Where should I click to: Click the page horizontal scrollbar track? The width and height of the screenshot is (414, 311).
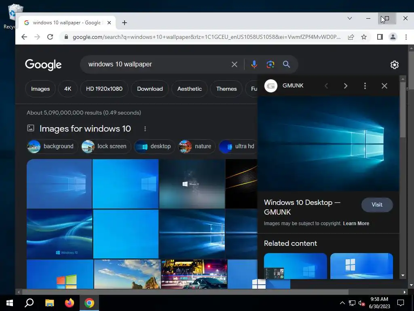pos(375,292)
